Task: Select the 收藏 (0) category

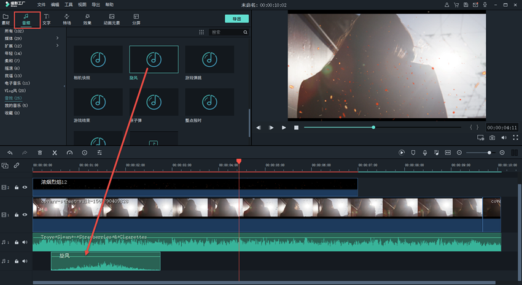Action: pos(12,113)
